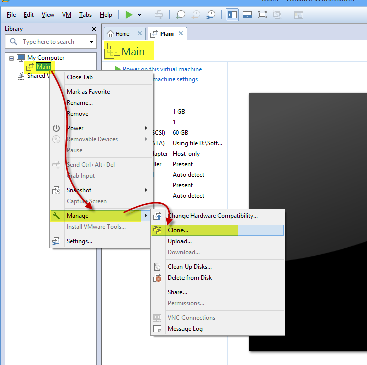
Task: Expand the Power submenu
Action: pyautogui.click(x=101, y=128)
